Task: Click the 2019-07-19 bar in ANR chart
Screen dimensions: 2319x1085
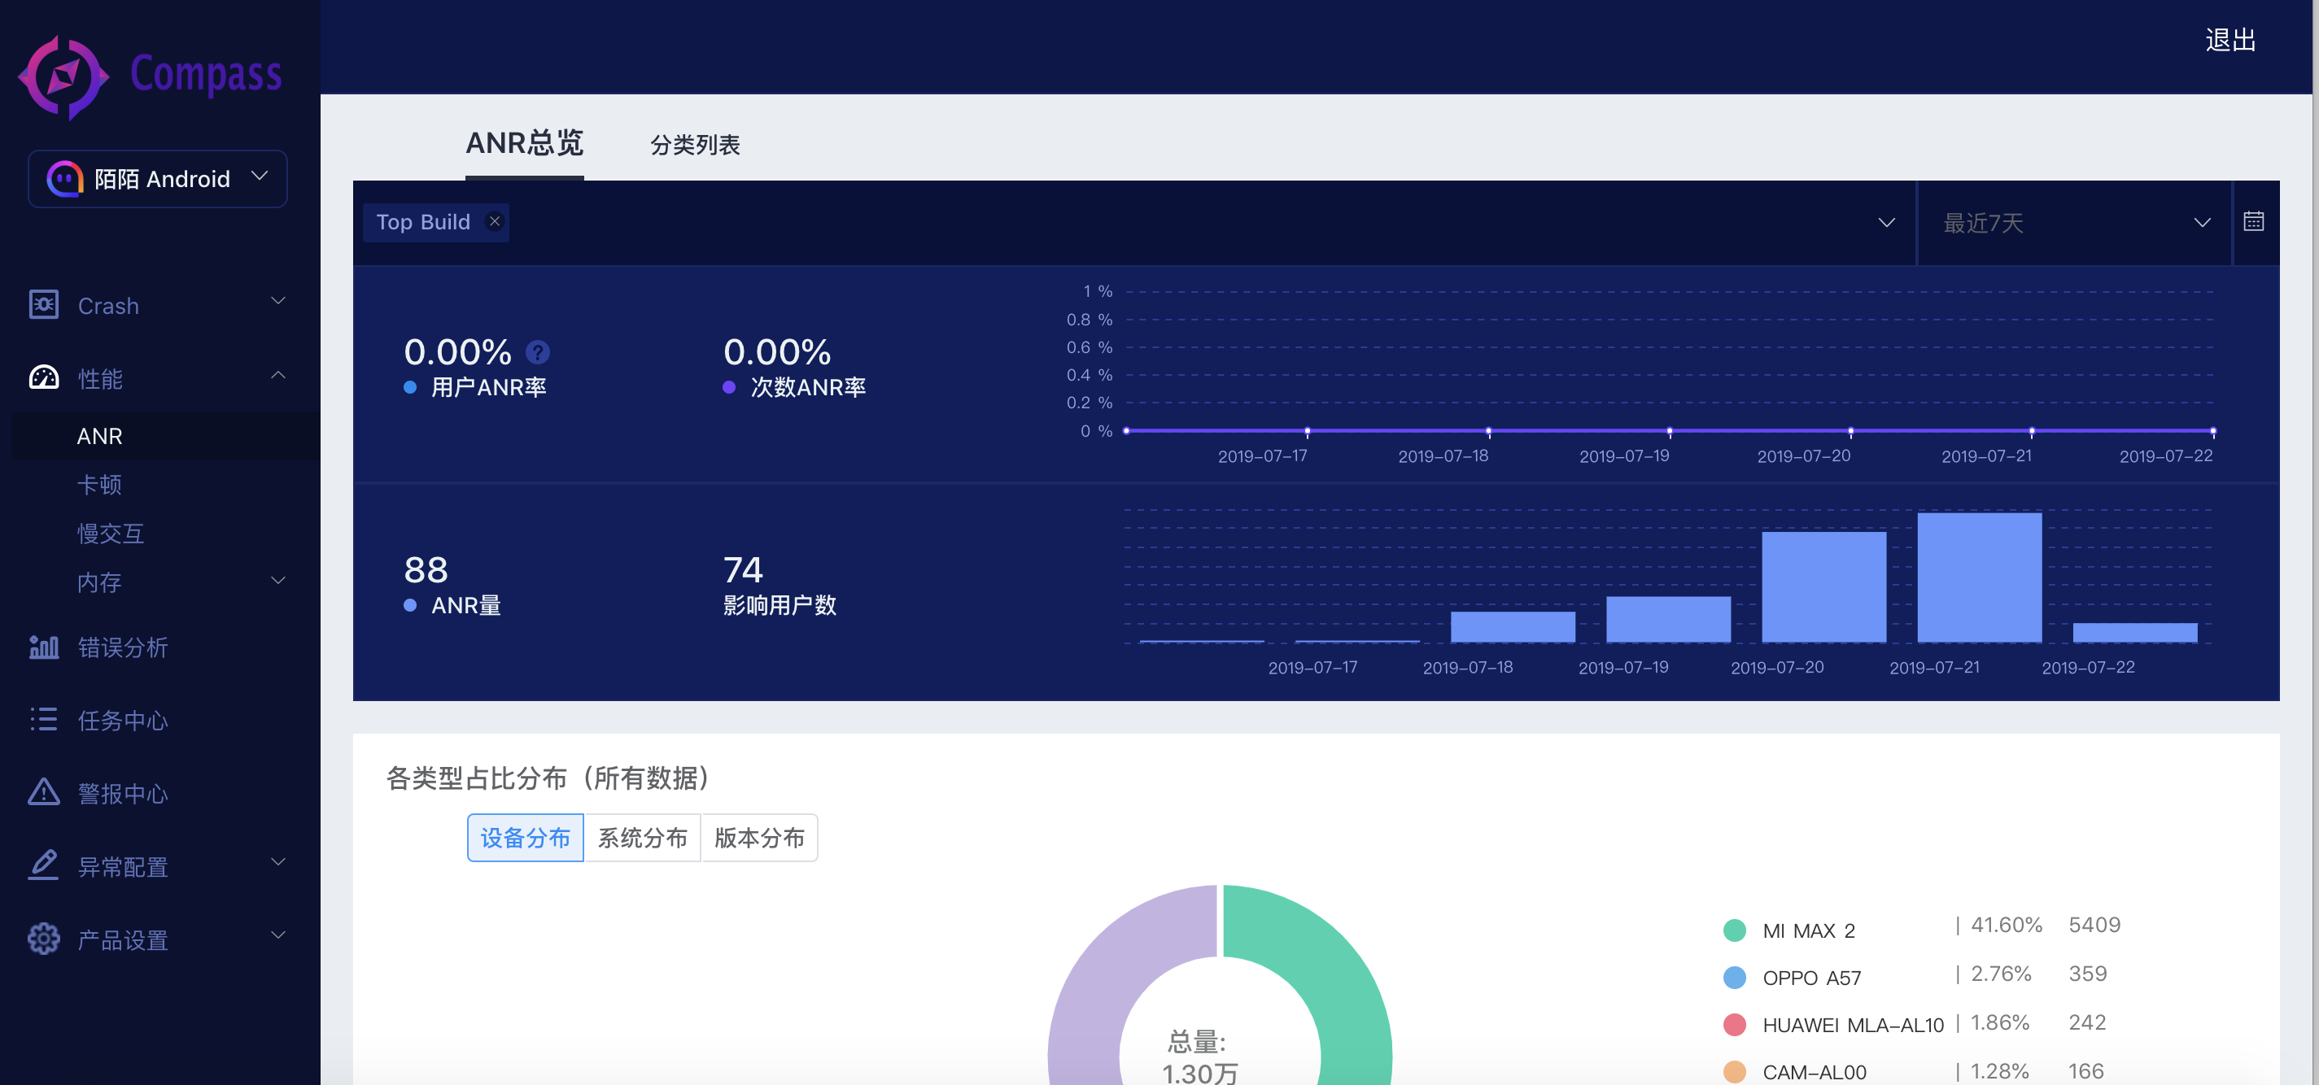Action: 1668,619
